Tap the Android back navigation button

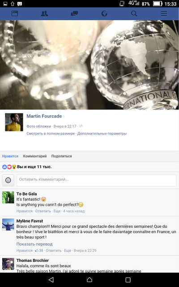click(51, 280)
